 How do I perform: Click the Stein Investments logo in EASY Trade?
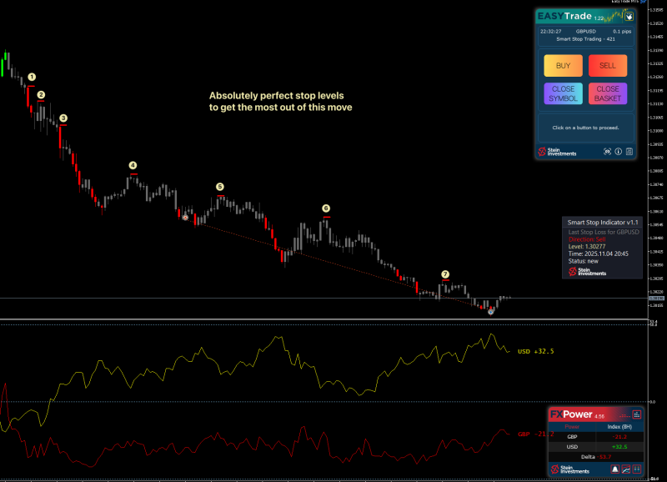click(559, 152)
